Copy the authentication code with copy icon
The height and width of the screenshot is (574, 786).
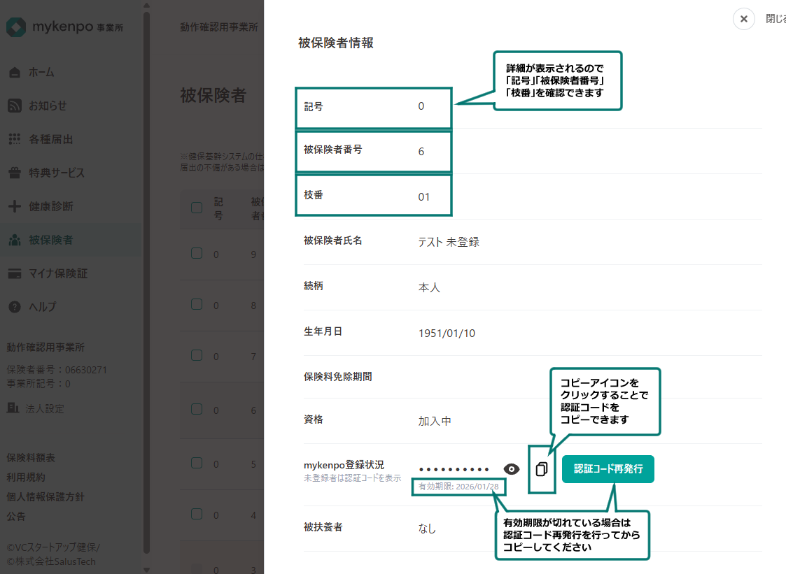point(541,469)
